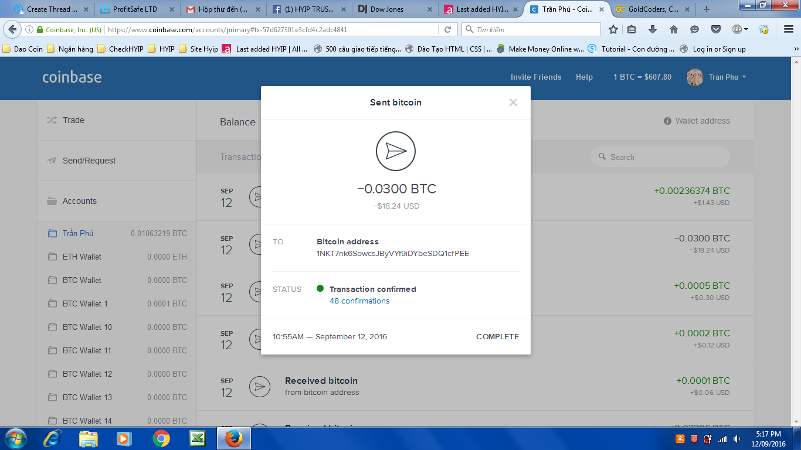This screenshot has width=801, height=450.
Task: Click the sent bitcoin paper plane icon
Action: (x=396, y=151)
